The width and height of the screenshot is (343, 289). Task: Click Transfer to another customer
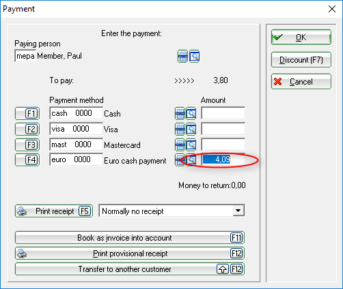pyautogui.click(x=130, y=269)
